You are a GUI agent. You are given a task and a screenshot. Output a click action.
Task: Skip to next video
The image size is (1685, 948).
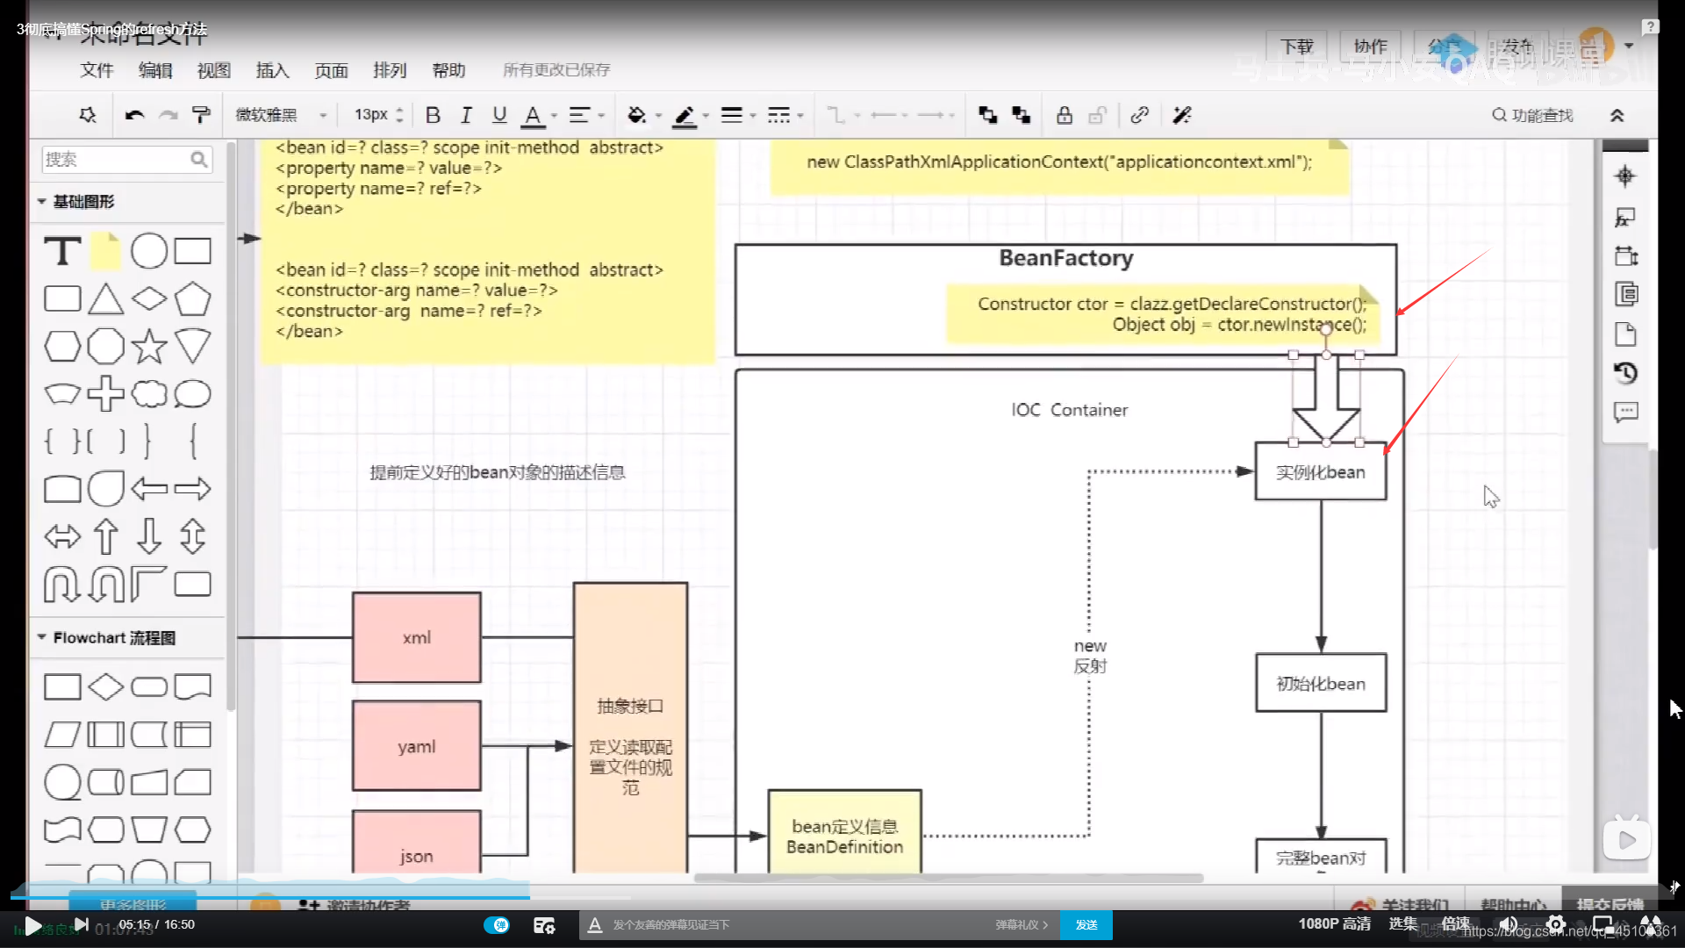click(x=81, y=924)
